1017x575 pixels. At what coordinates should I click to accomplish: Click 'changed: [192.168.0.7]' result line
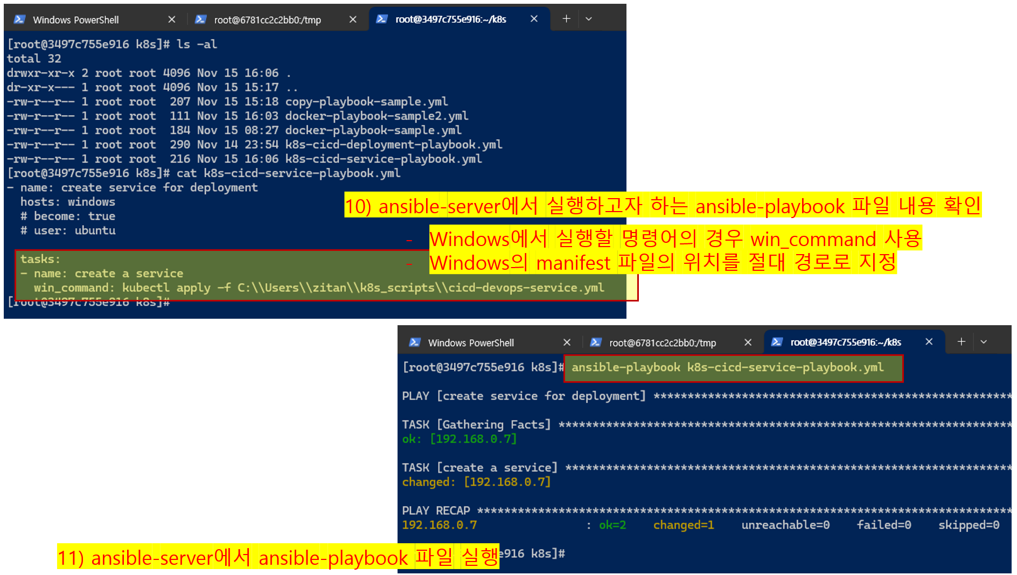476,482
